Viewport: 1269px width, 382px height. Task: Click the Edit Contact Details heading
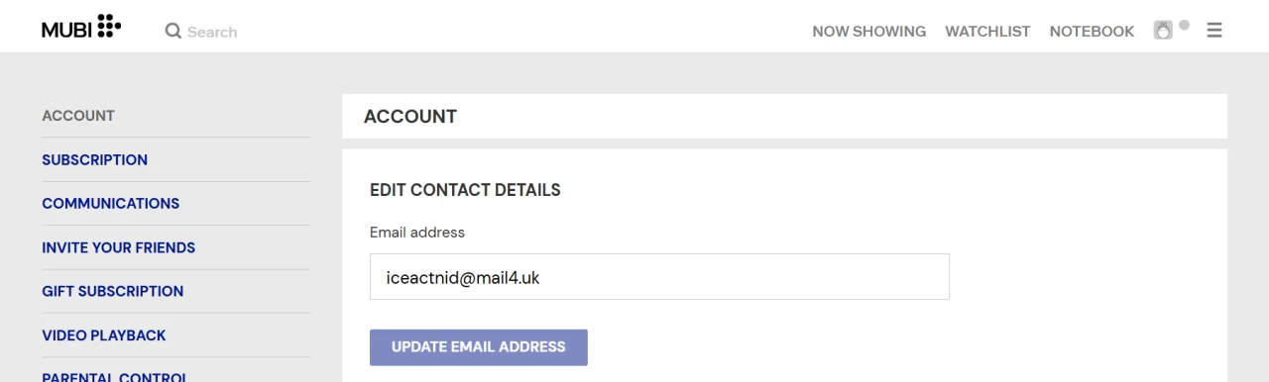point(465,190)
